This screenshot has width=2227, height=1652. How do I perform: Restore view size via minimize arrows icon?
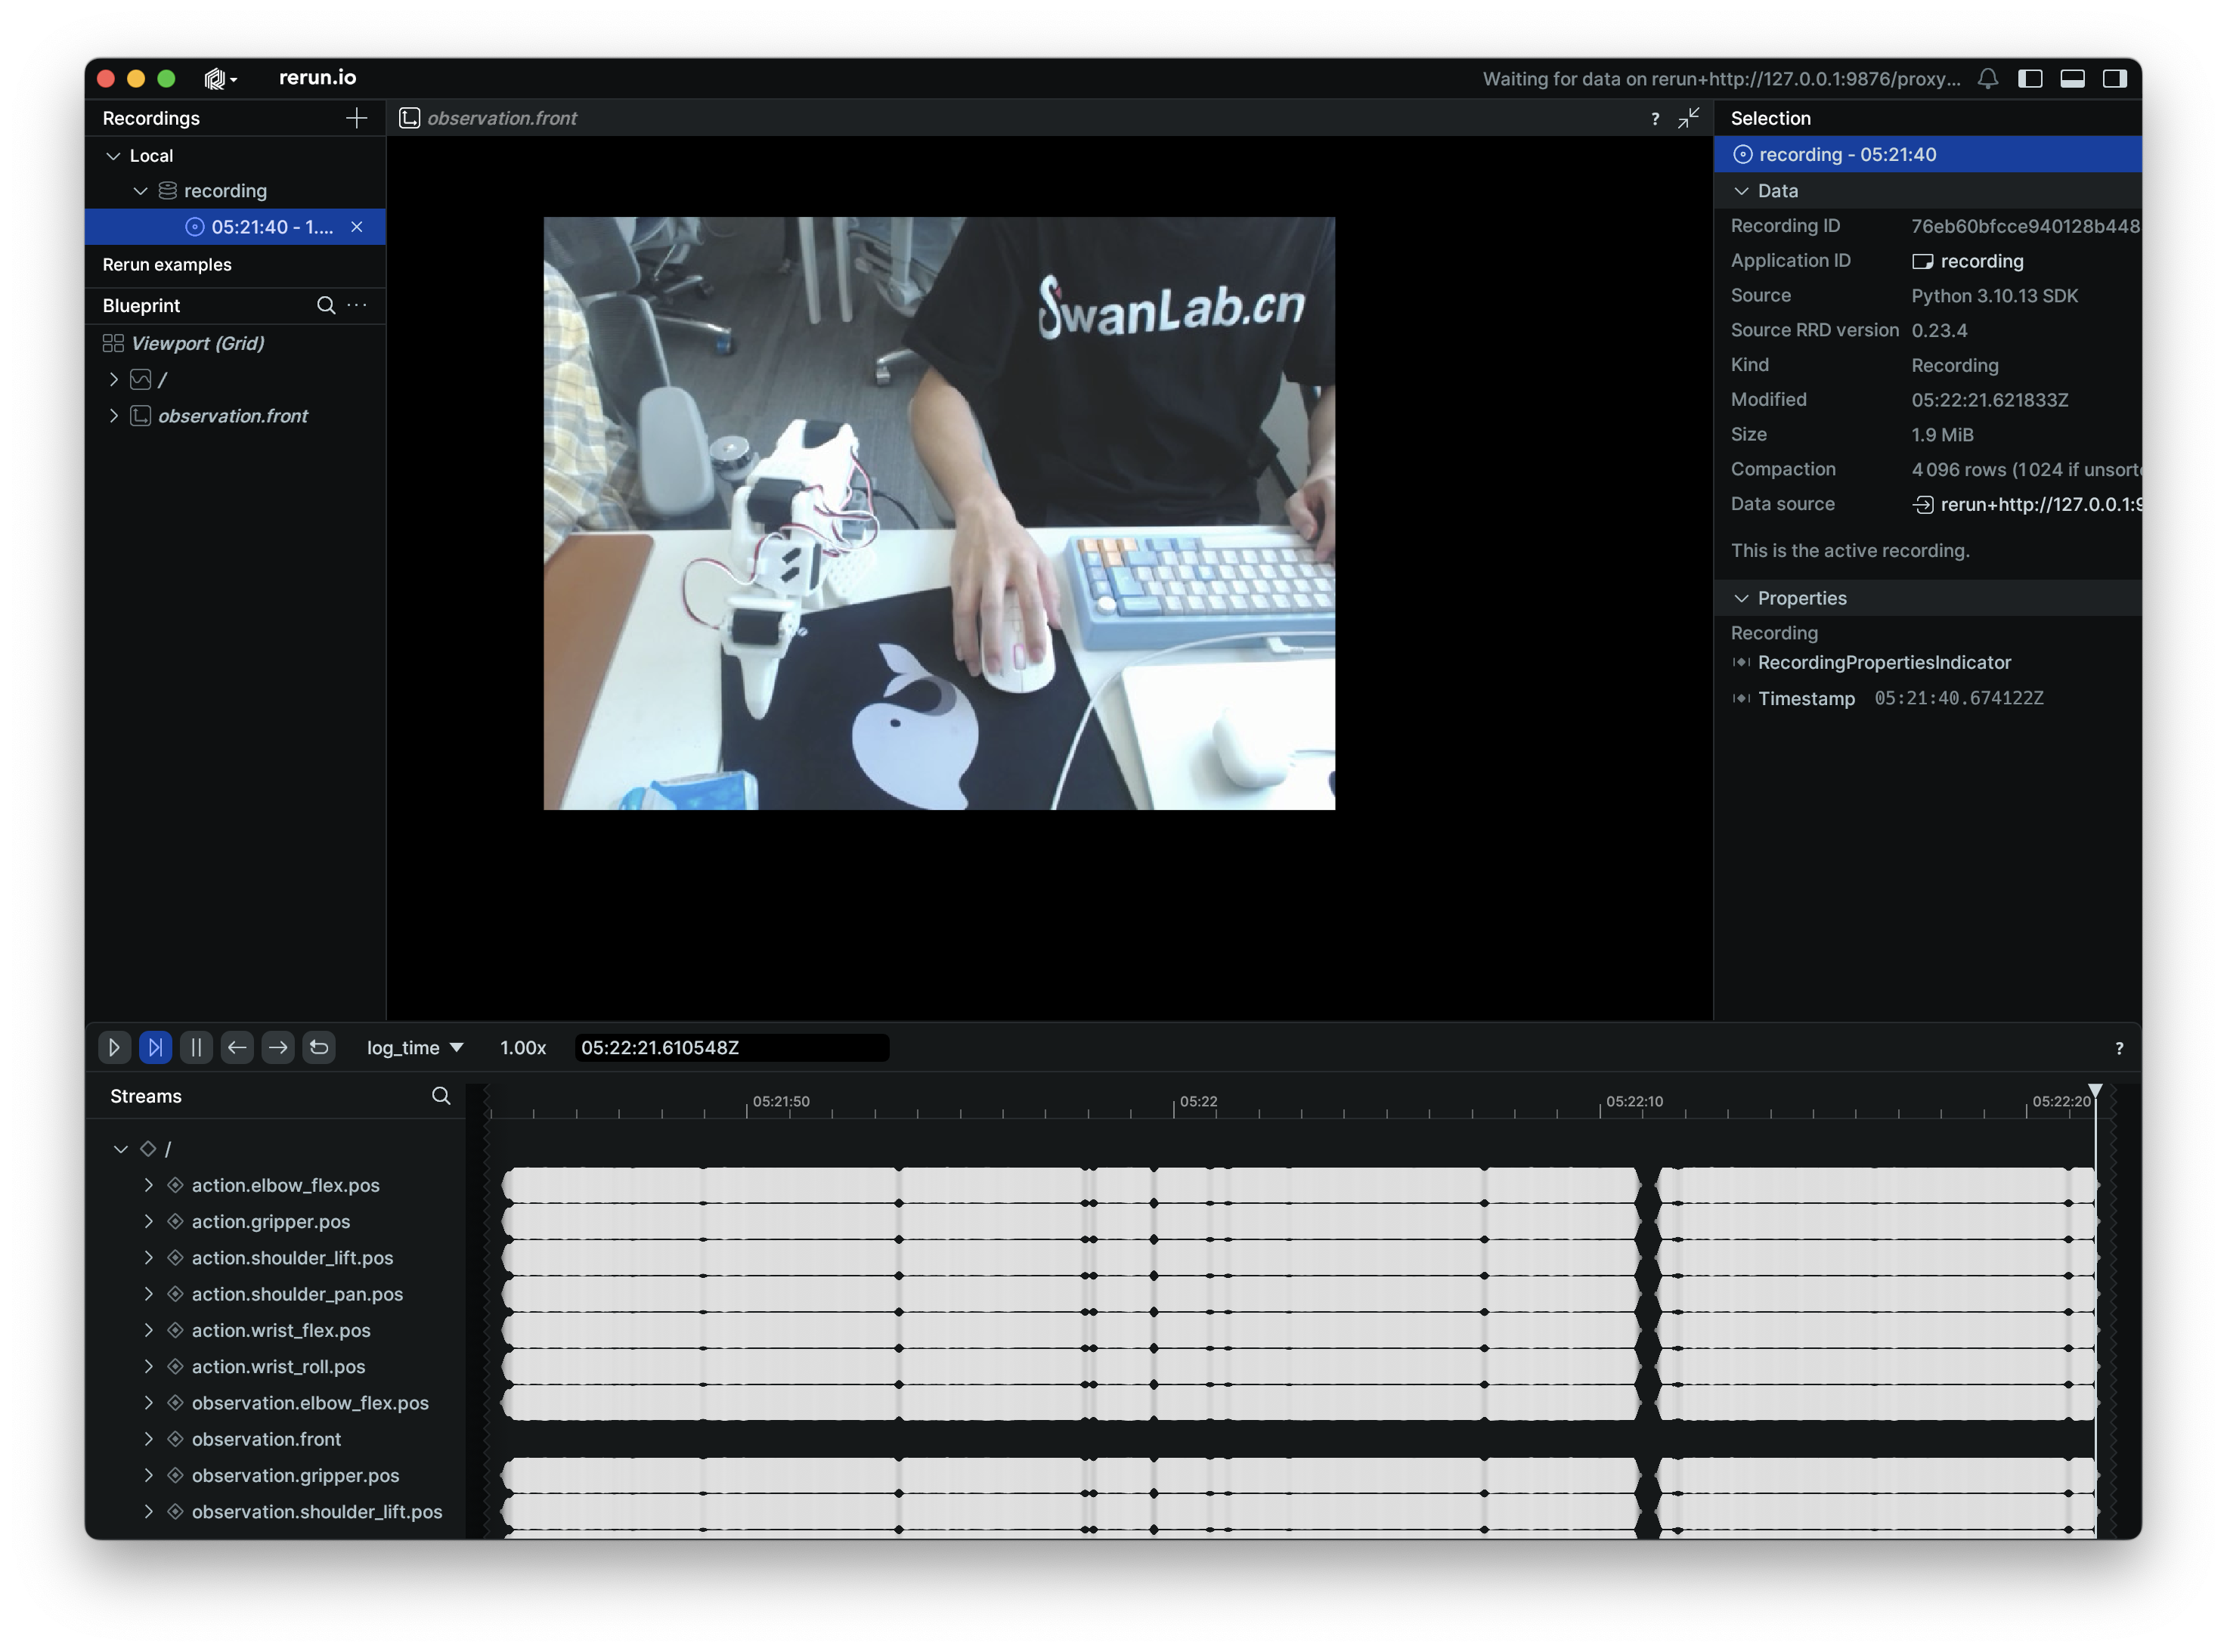[1688, 118]
